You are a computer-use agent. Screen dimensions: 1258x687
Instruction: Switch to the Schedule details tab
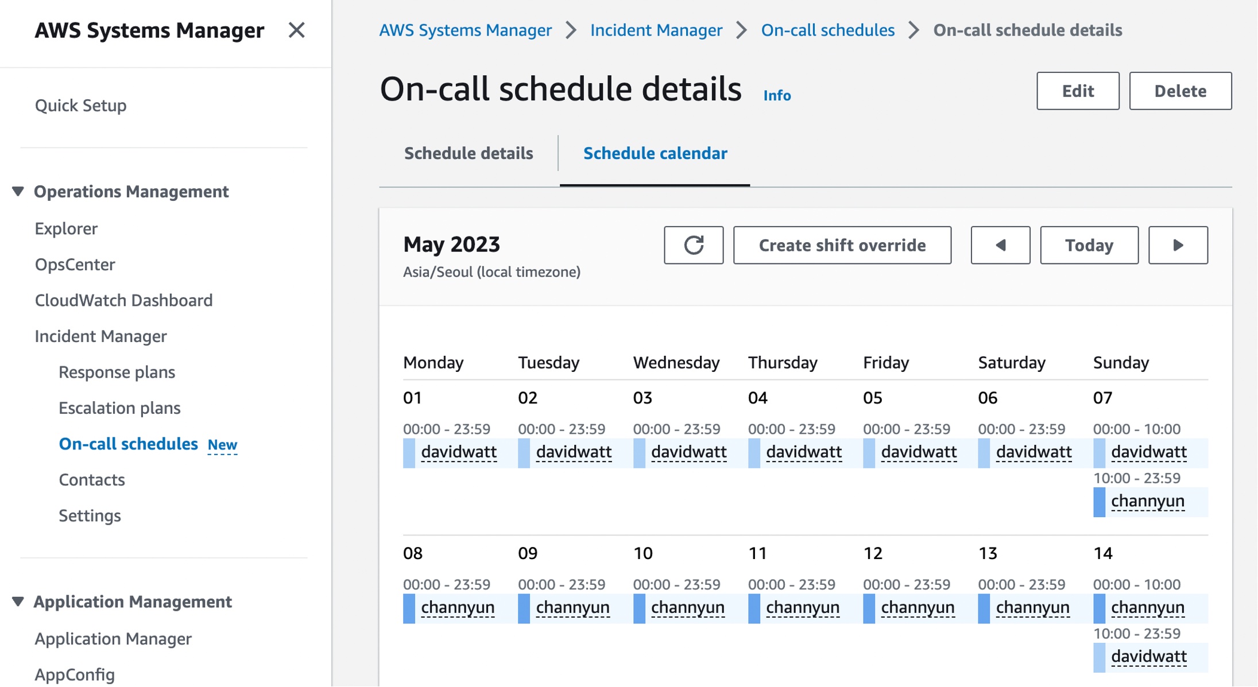point(469,153)
